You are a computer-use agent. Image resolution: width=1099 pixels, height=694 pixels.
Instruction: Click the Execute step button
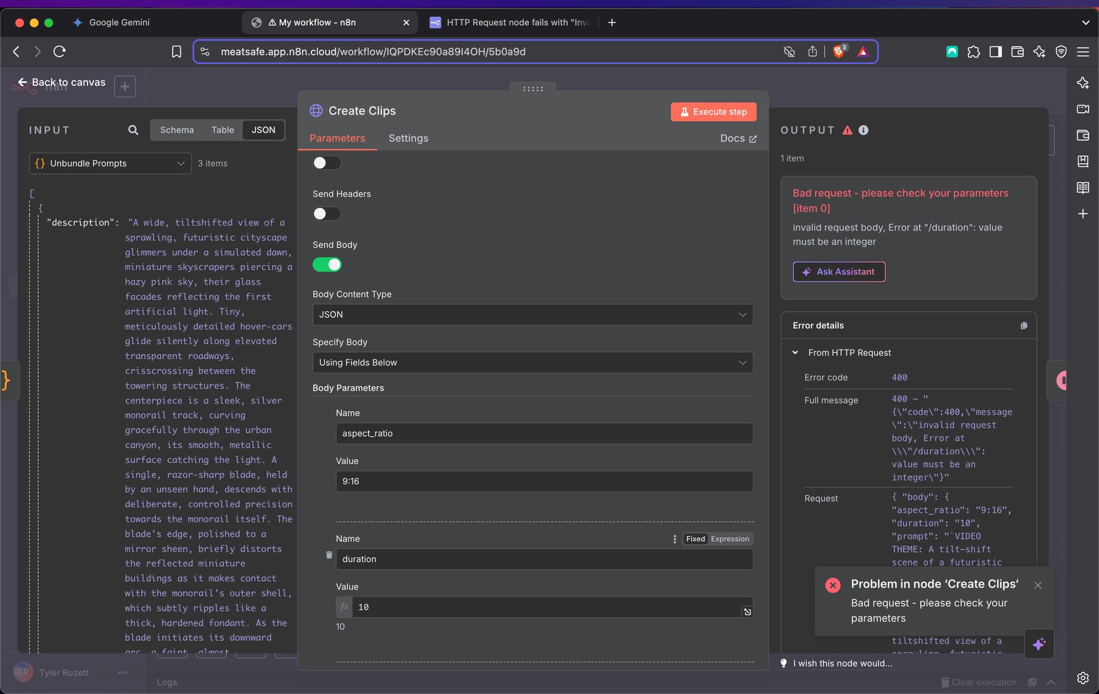click(713, 112)
